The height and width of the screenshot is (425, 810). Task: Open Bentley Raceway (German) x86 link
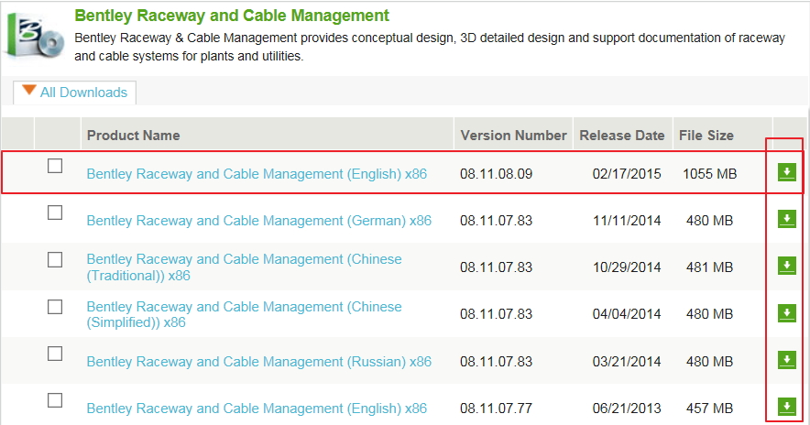[x=258, y=221]
